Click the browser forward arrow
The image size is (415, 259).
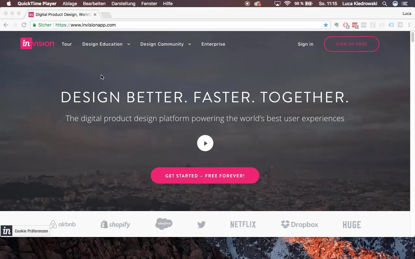pyautogui.click(x=15, y=25)
